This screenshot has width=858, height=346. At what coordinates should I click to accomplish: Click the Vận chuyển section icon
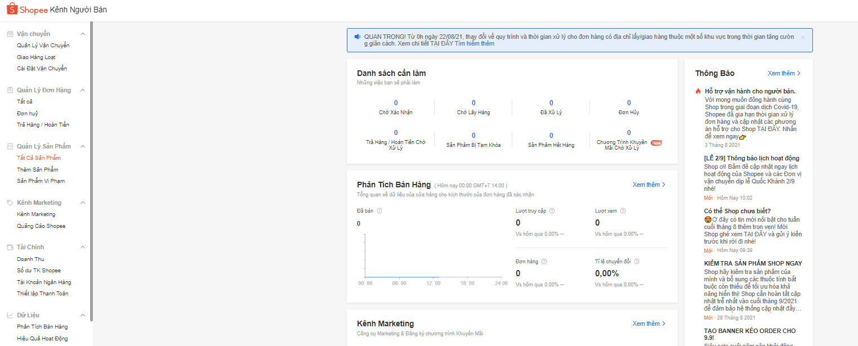[10, 34]
